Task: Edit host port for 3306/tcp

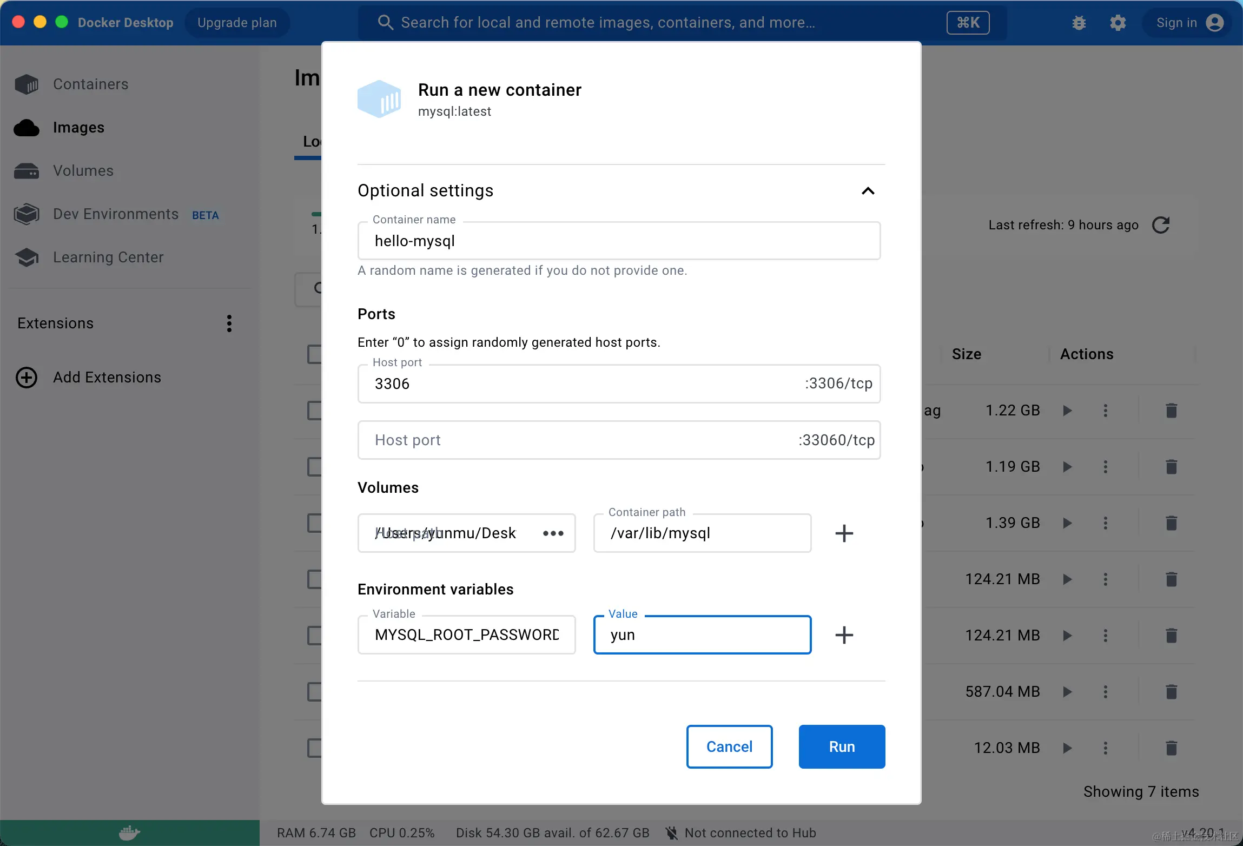Action: (x=619, y=384)
